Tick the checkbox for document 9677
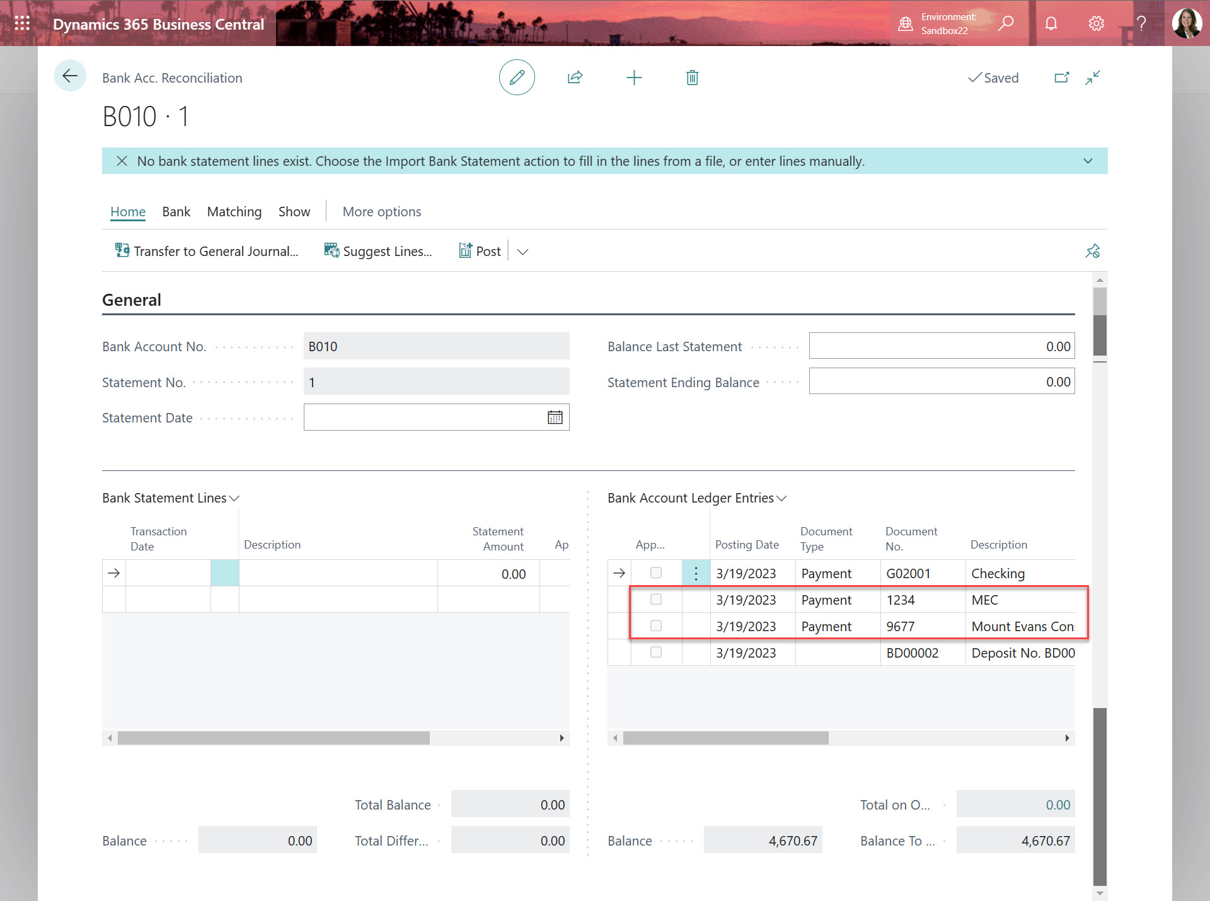1210x901 pixels. 656,625
